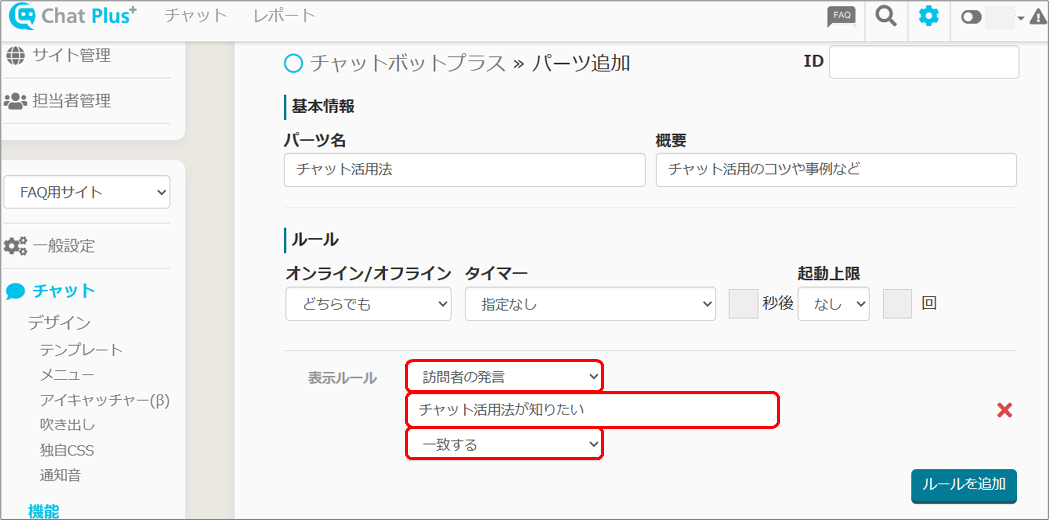Click the globe icon for サイト管理
The width and height of the screenshot is (1049, 520).
click(15, 55)
